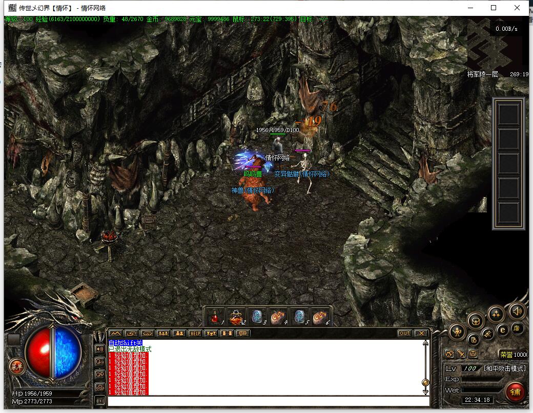Click the red '铺' stall button

tap(515, 392)
